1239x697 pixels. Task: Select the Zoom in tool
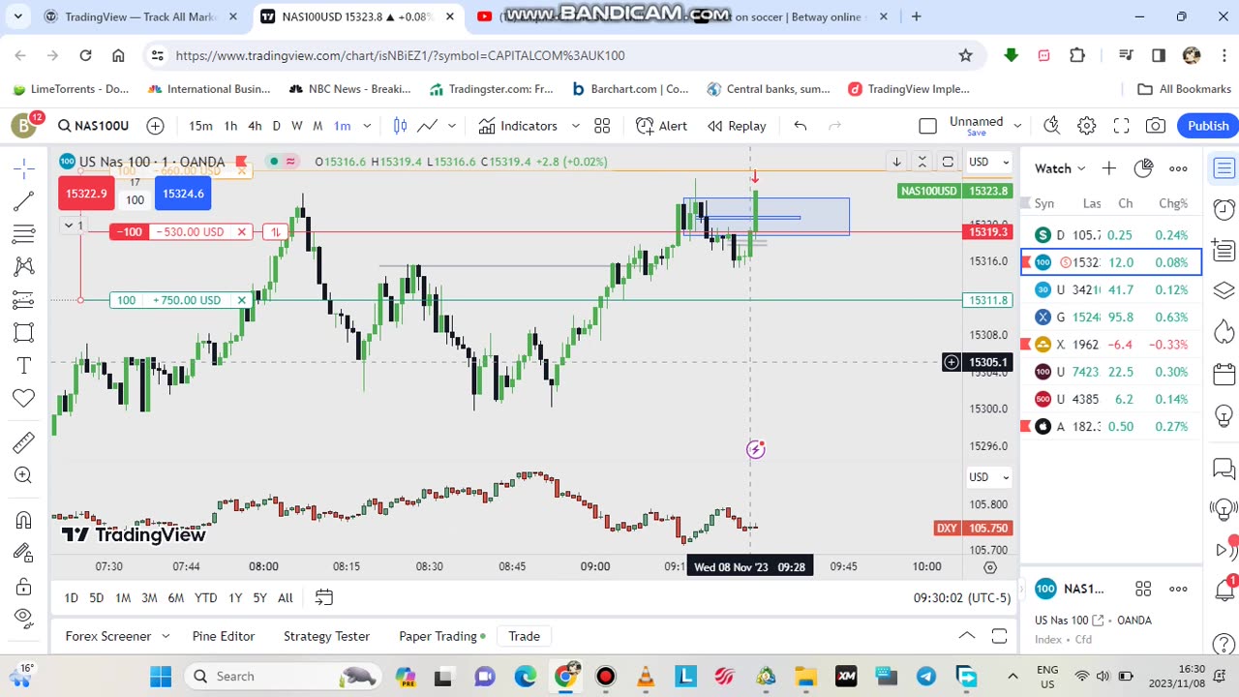(x=24, y=475)
